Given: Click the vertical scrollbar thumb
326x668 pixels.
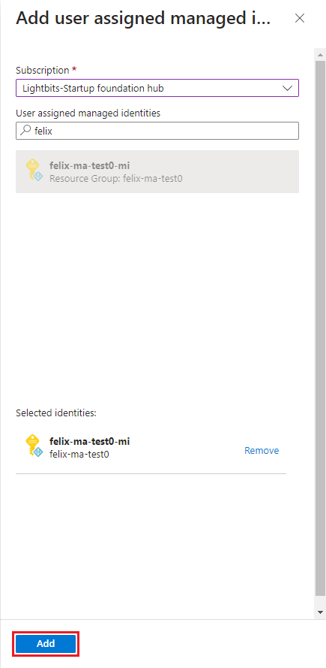Looking at the screenshot, I should [x=321, y=328].
